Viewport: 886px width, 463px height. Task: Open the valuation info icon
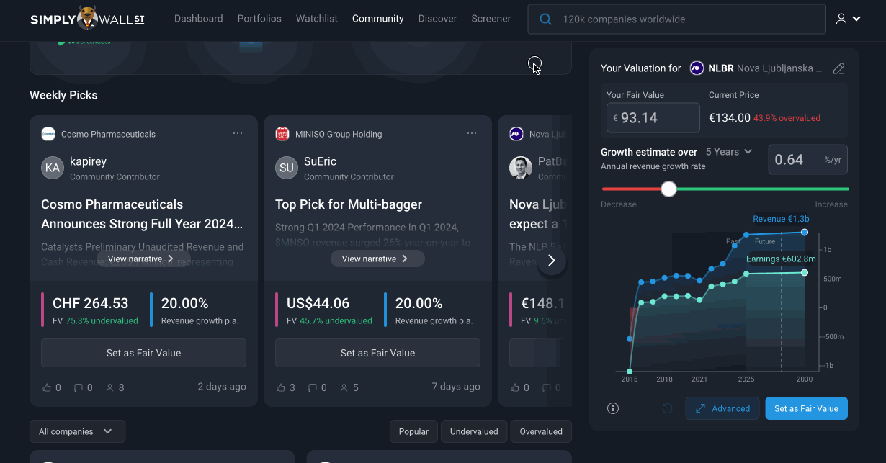[x=613, y=408]
